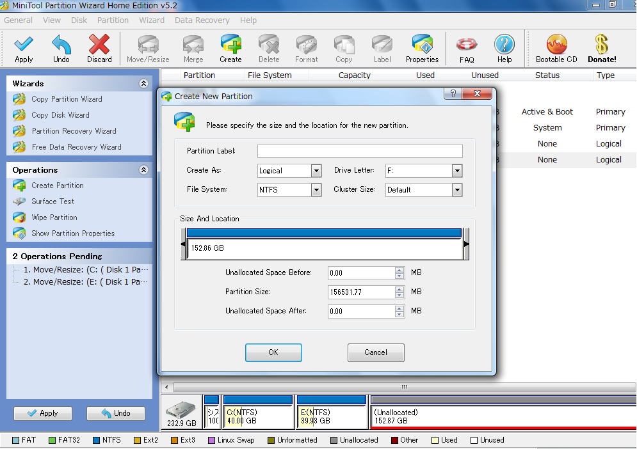637x449 pixels.
Task: Open the Drive Letter dropdown
Action: (x=457, y=171)
